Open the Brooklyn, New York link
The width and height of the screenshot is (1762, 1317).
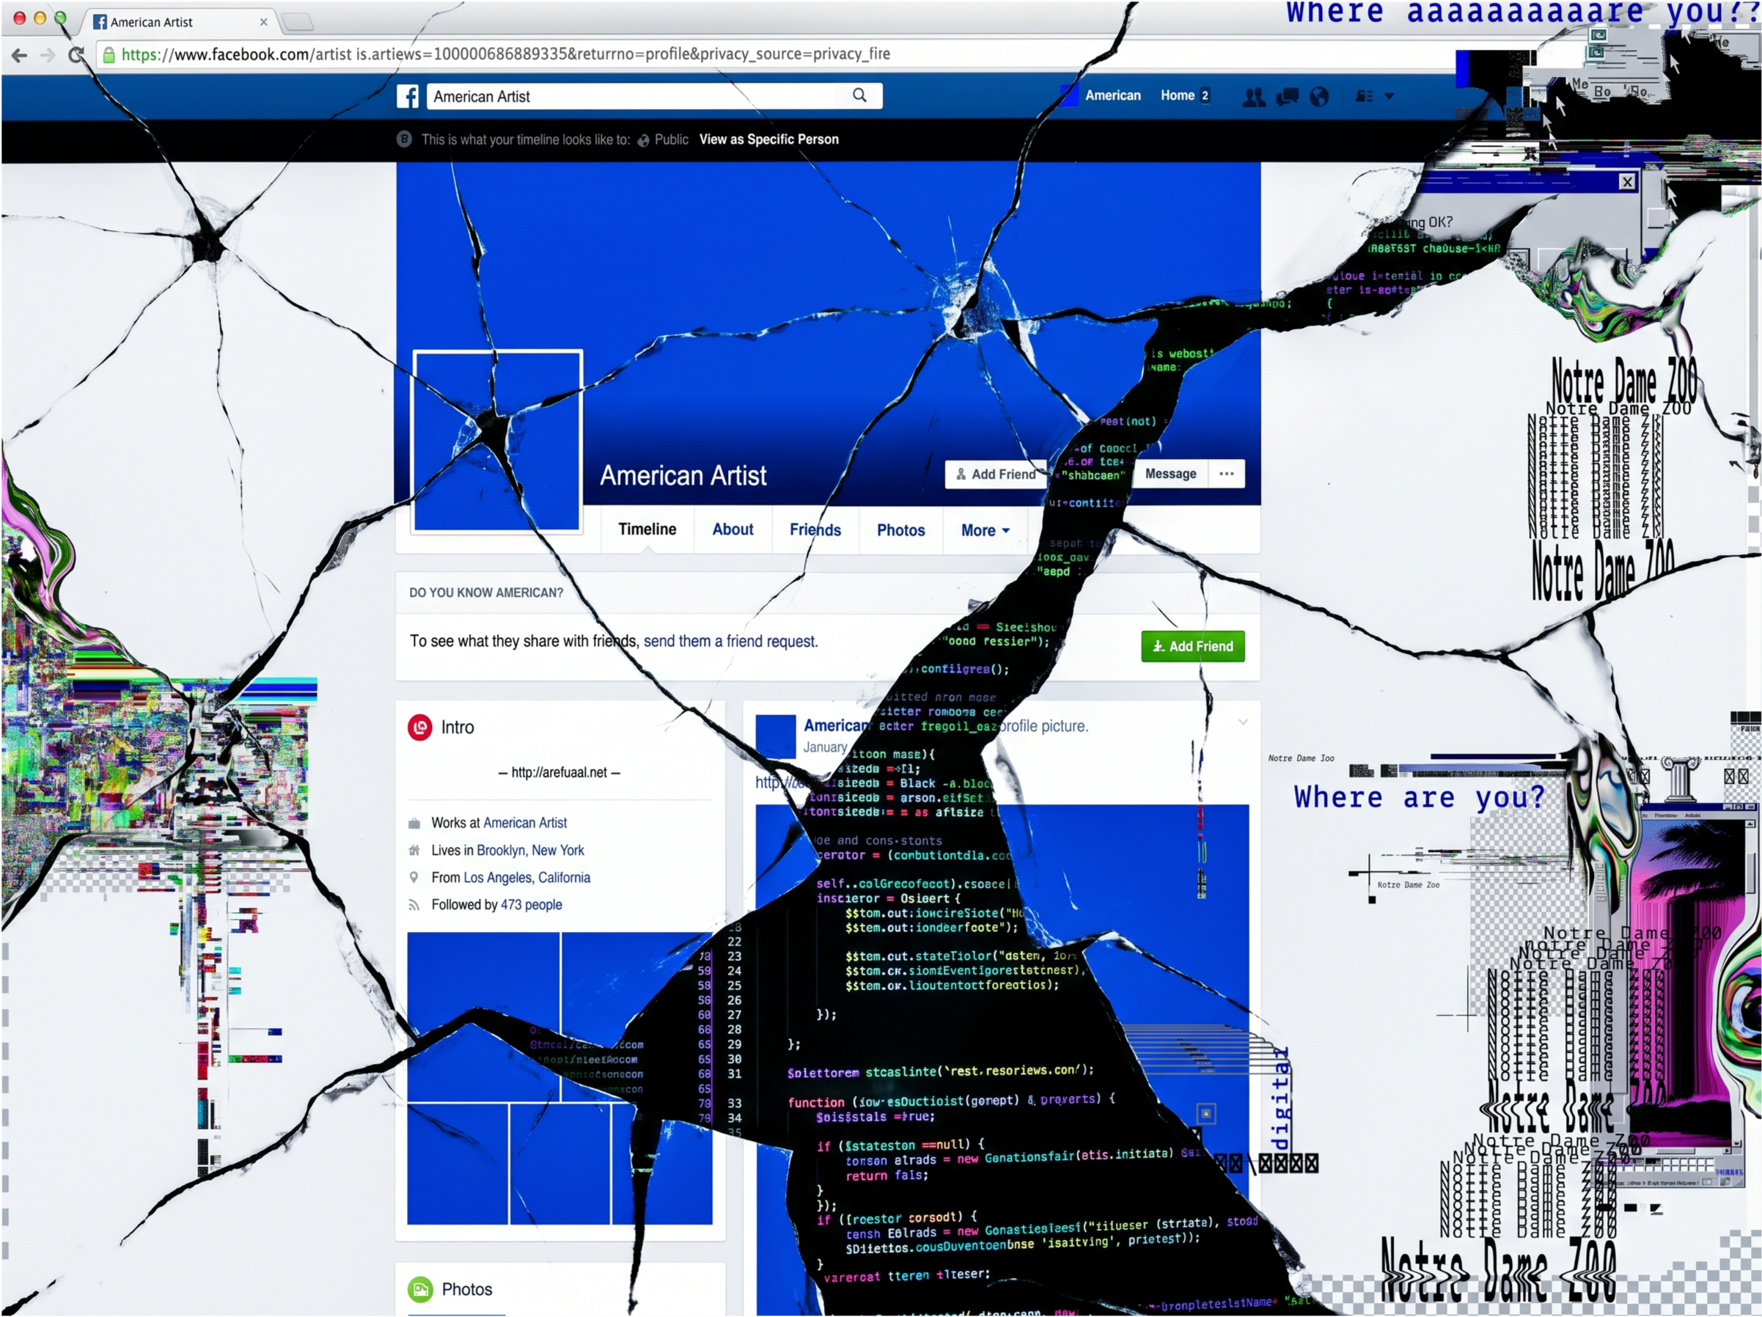click(x=531, y=850)
